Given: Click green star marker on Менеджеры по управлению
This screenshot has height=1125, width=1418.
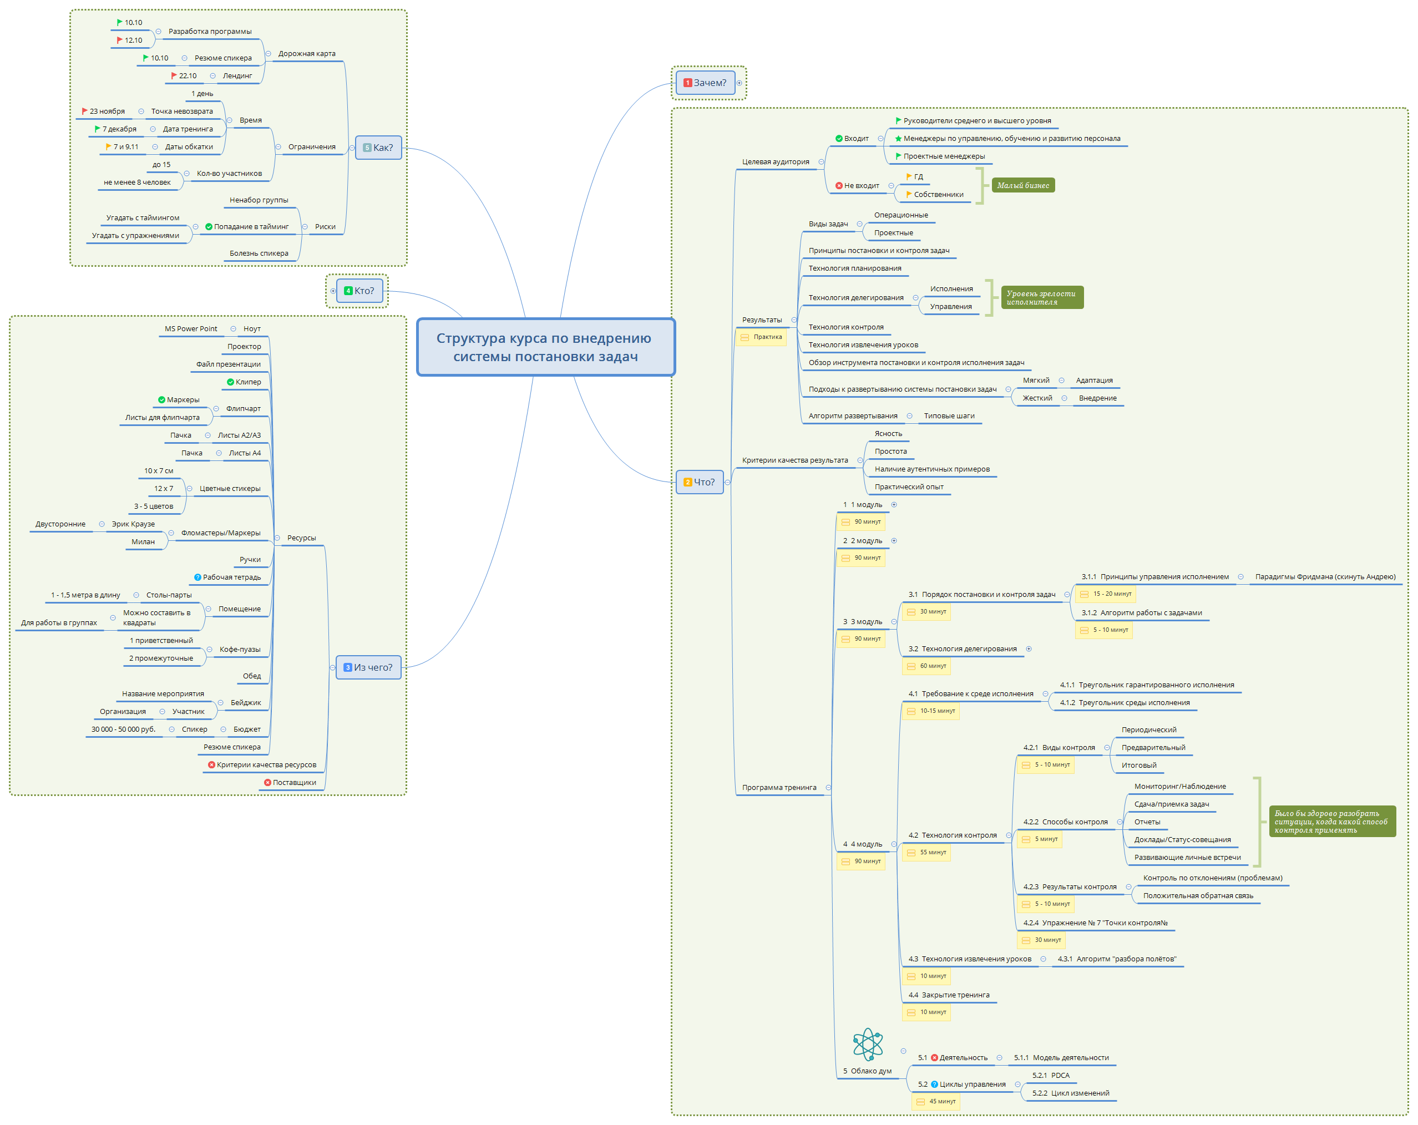Looking at the screenshot, I should [x=898, y=139].
